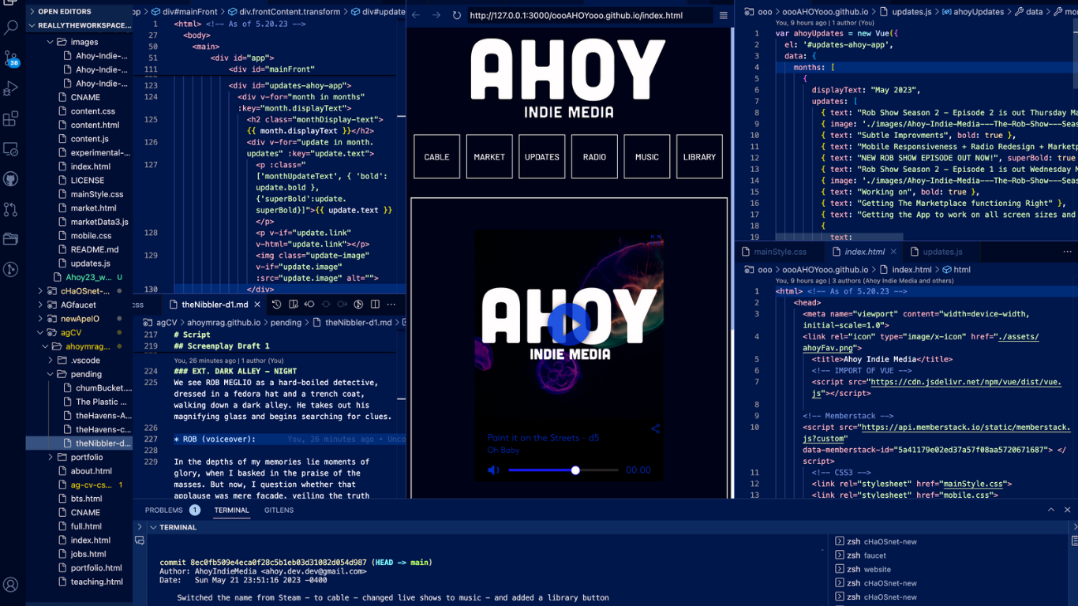This screenshot has height=606, width=1078.
Task: Collapse the images folder
Action: click(x=84, y=42)
